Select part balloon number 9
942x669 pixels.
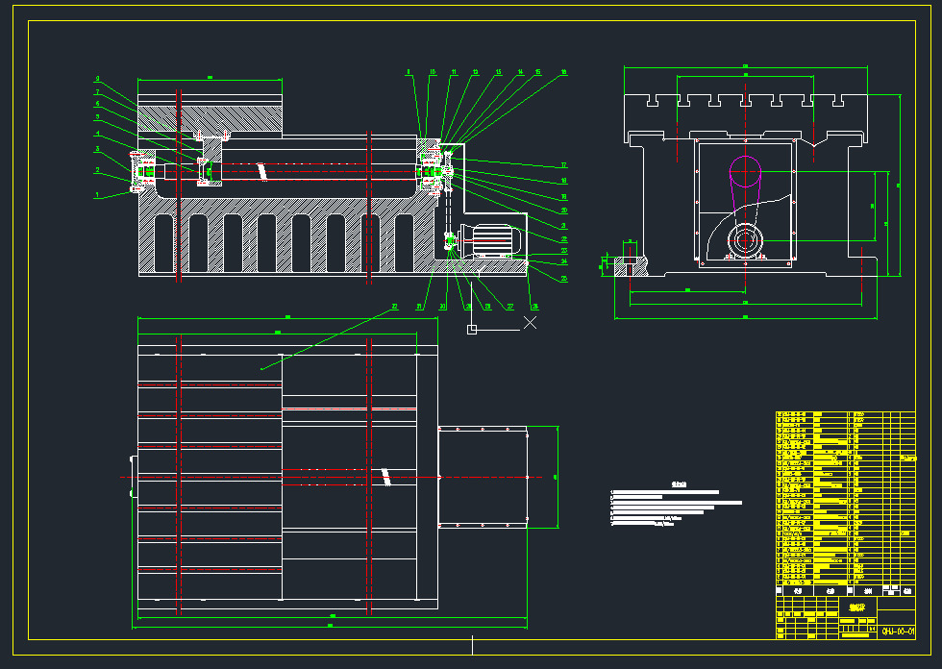pyautogui.click(x=97, y=79)
